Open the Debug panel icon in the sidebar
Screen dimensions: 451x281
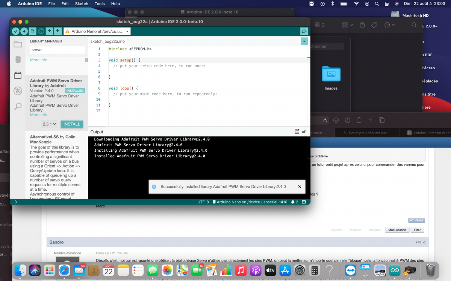pos(18,91)
